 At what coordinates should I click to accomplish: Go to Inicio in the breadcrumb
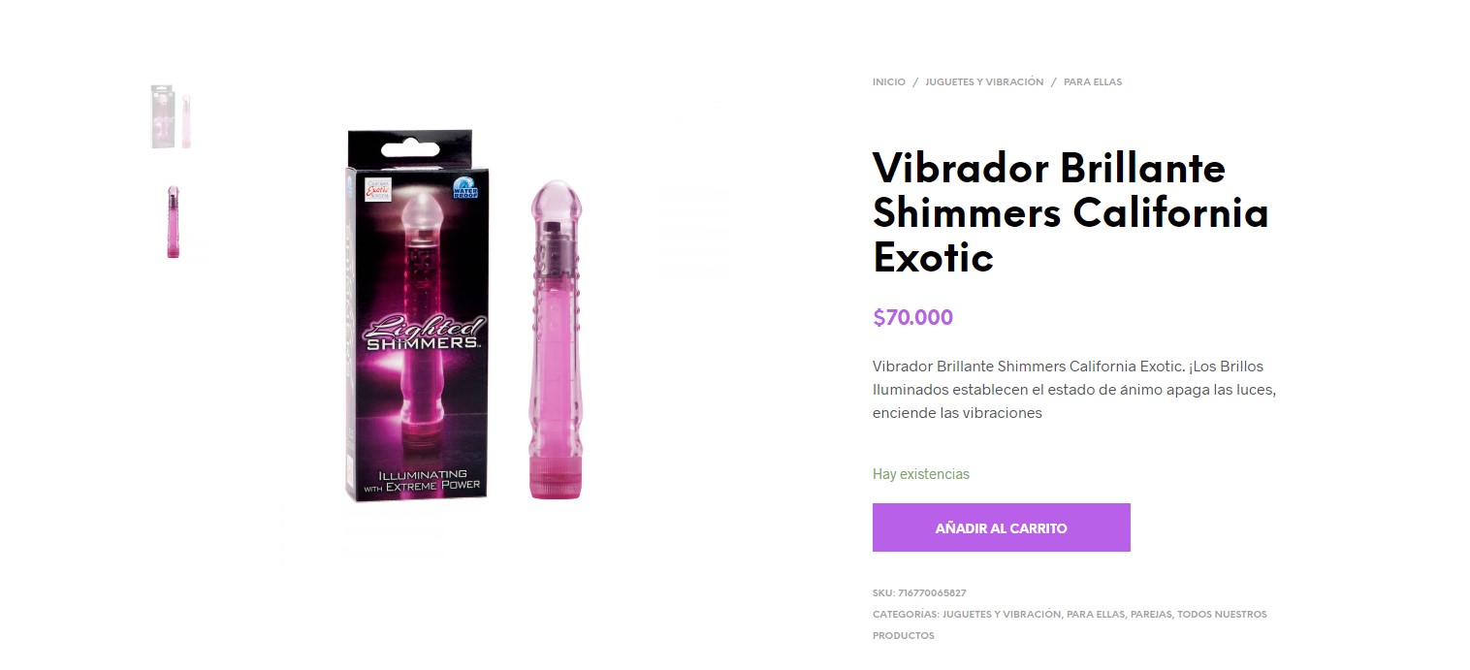point(888,82)
